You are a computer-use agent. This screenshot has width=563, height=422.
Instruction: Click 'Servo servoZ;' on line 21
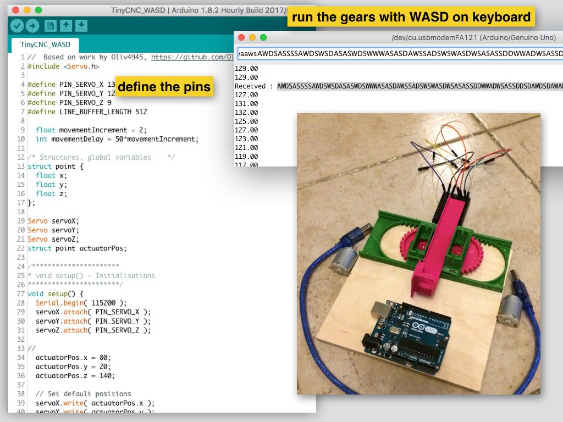click(x=53, y=239)
